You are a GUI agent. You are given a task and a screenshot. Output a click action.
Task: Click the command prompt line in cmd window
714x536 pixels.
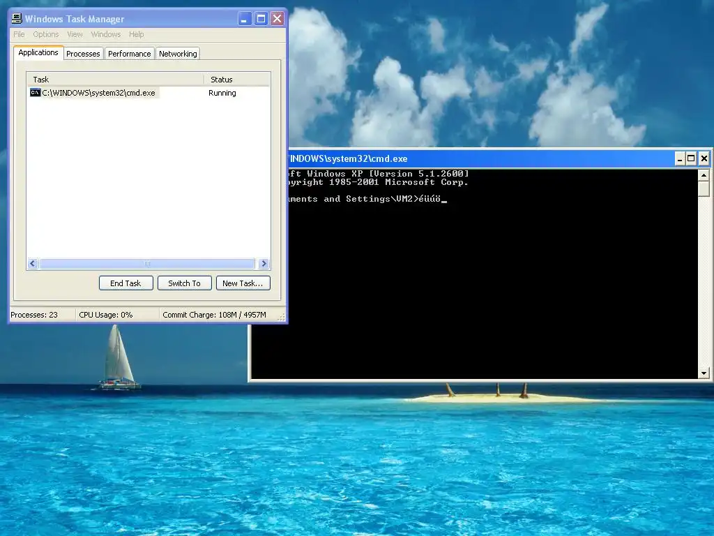pos(367,199)
